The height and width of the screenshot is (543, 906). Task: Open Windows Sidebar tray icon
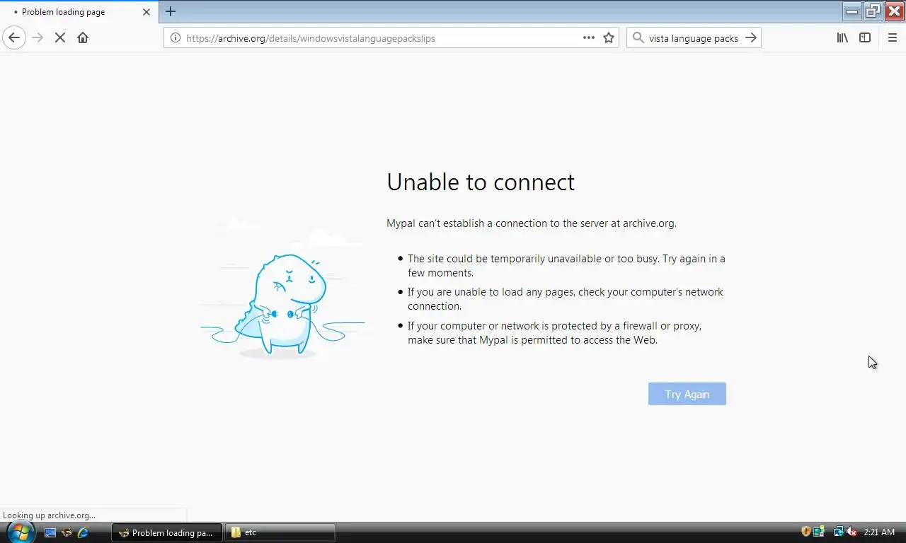(x=819, y=532)
